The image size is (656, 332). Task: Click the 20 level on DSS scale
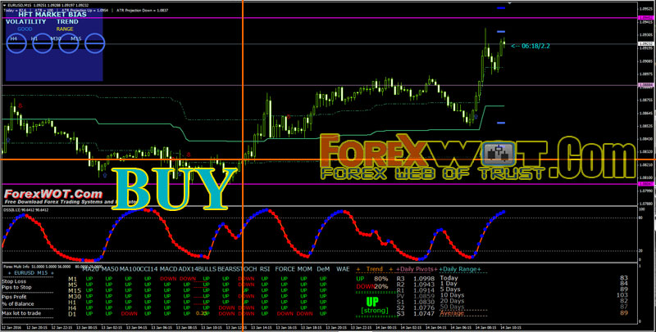640,251
